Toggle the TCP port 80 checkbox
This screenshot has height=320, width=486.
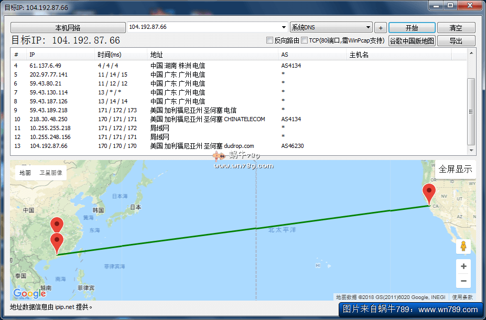(305, 40)
